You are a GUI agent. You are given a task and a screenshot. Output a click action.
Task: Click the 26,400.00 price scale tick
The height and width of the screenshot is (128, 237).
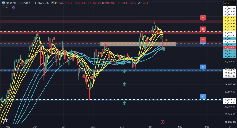tap(230, 114)
